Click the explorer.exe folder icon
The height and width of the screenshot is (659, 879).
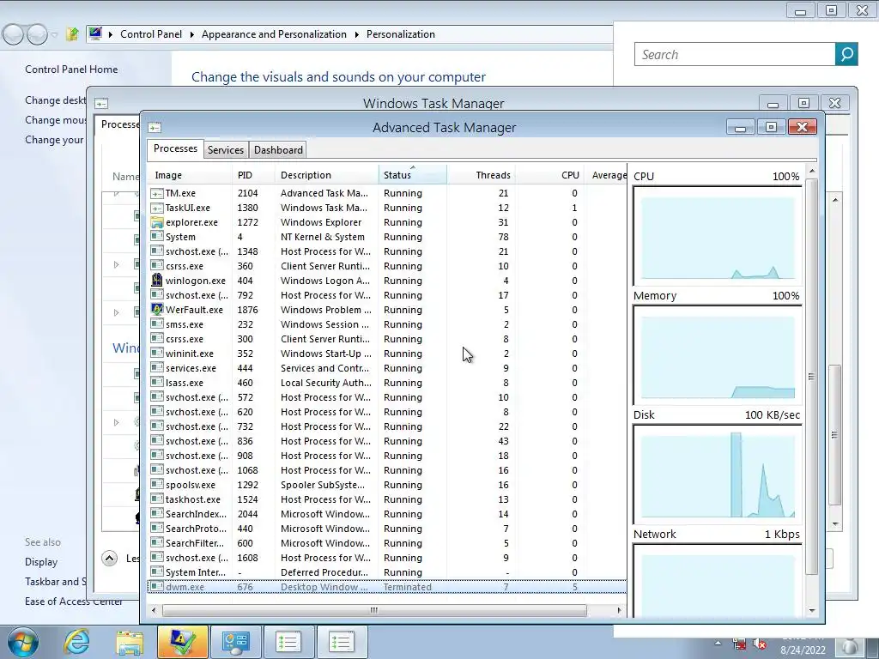[157, 222]
